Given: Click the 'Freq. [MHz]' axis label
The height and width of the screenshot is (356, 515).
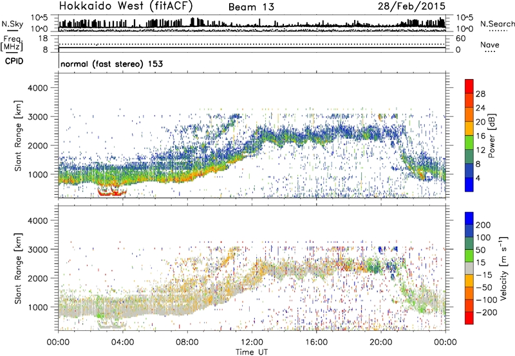Looking at the screenshot, I should click(x=12, y=44).
